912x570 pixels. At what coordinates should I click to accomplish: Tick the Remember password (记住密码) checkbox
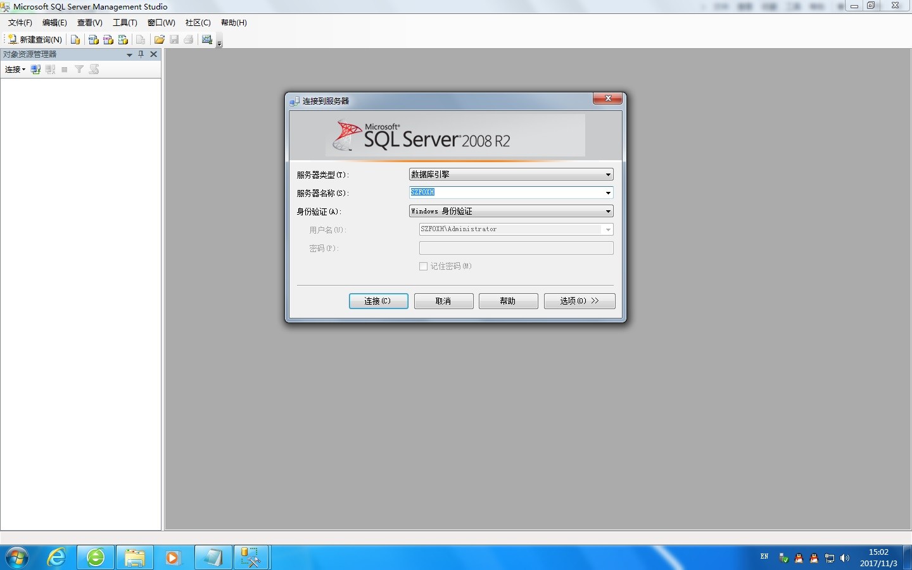(x=423, y=267)
